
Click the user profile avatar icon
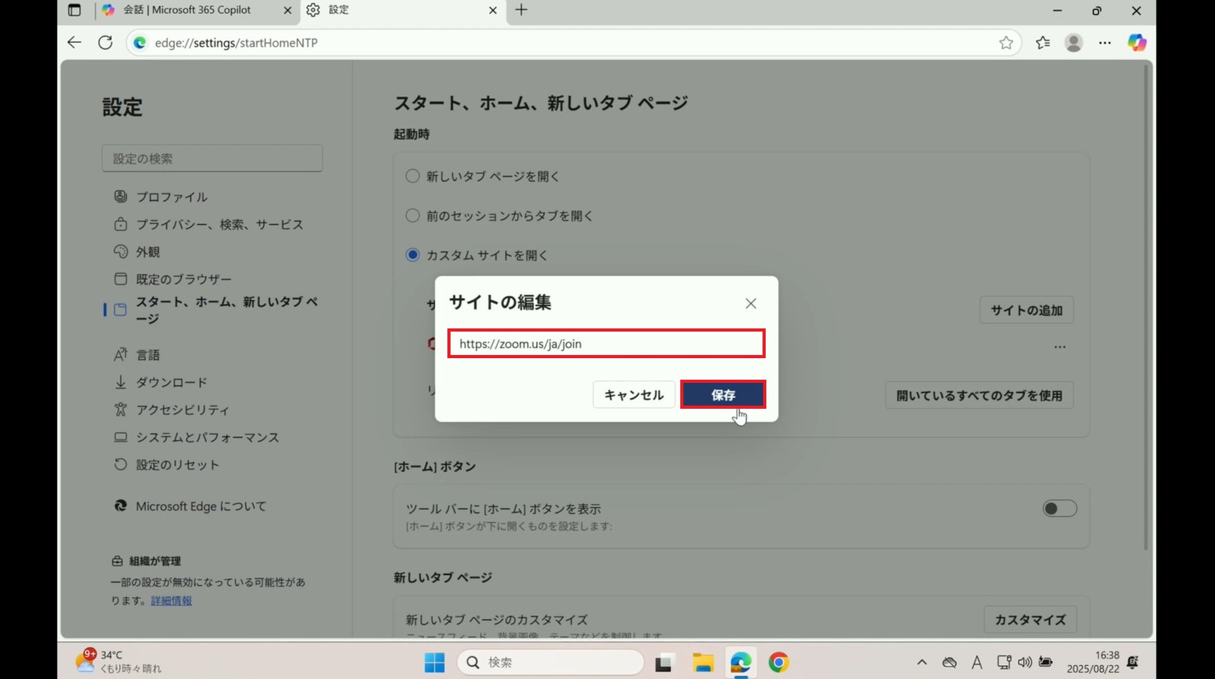point(1074,42)
